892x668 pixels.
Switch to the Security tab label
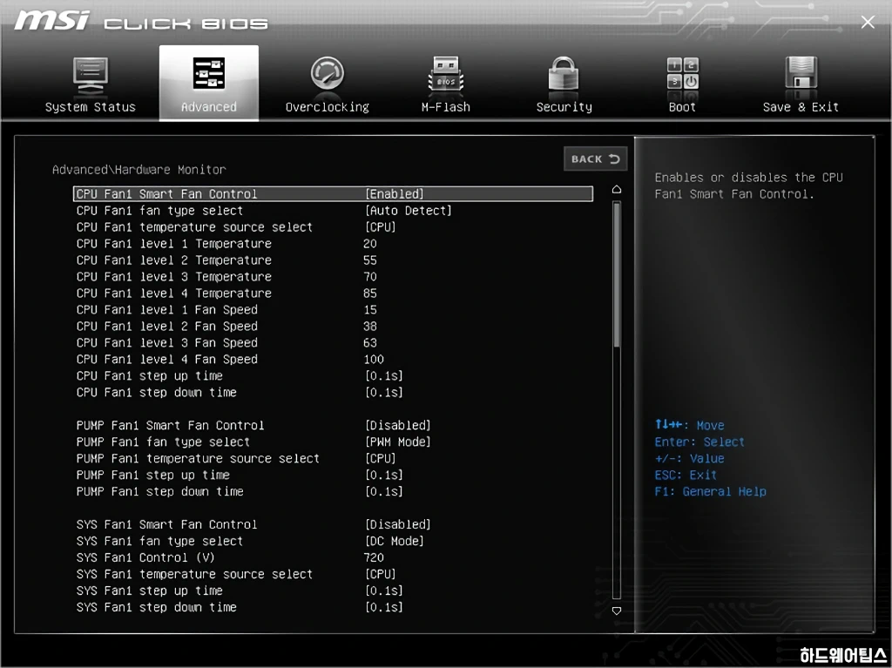tap(564, 107)
